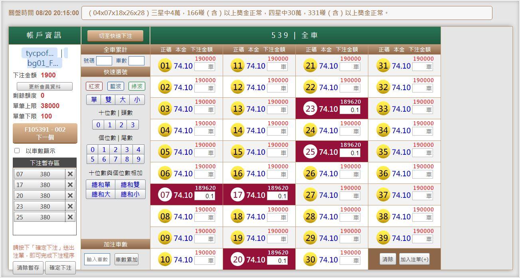Screen dimensions: 520x278
Task: Remove entry 20 from pending bets
Action: (x=70, y=195)
